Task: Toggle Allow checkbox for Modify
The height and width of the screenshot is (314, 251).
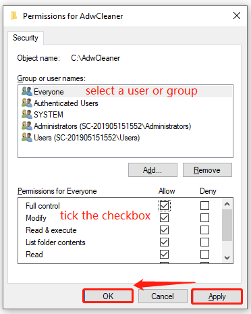Action: point(164,217)
